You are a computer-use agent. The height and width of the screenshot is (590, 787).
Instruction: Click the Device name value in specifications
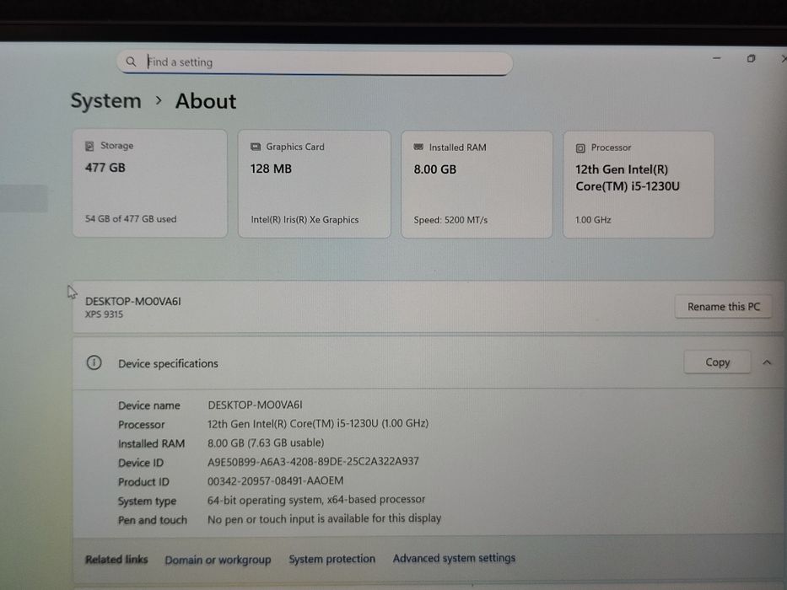(x=255, y=405)
